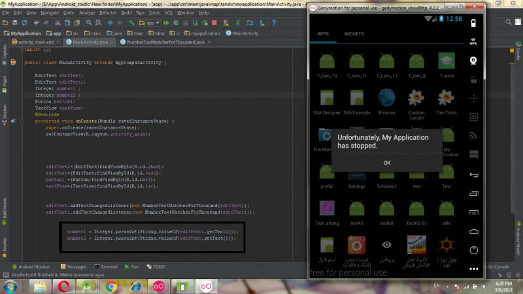Click the yellow warning marker in editor stripe
This screenshot has width=523, height=294.
pyautogui.click(x=512, y=51)
